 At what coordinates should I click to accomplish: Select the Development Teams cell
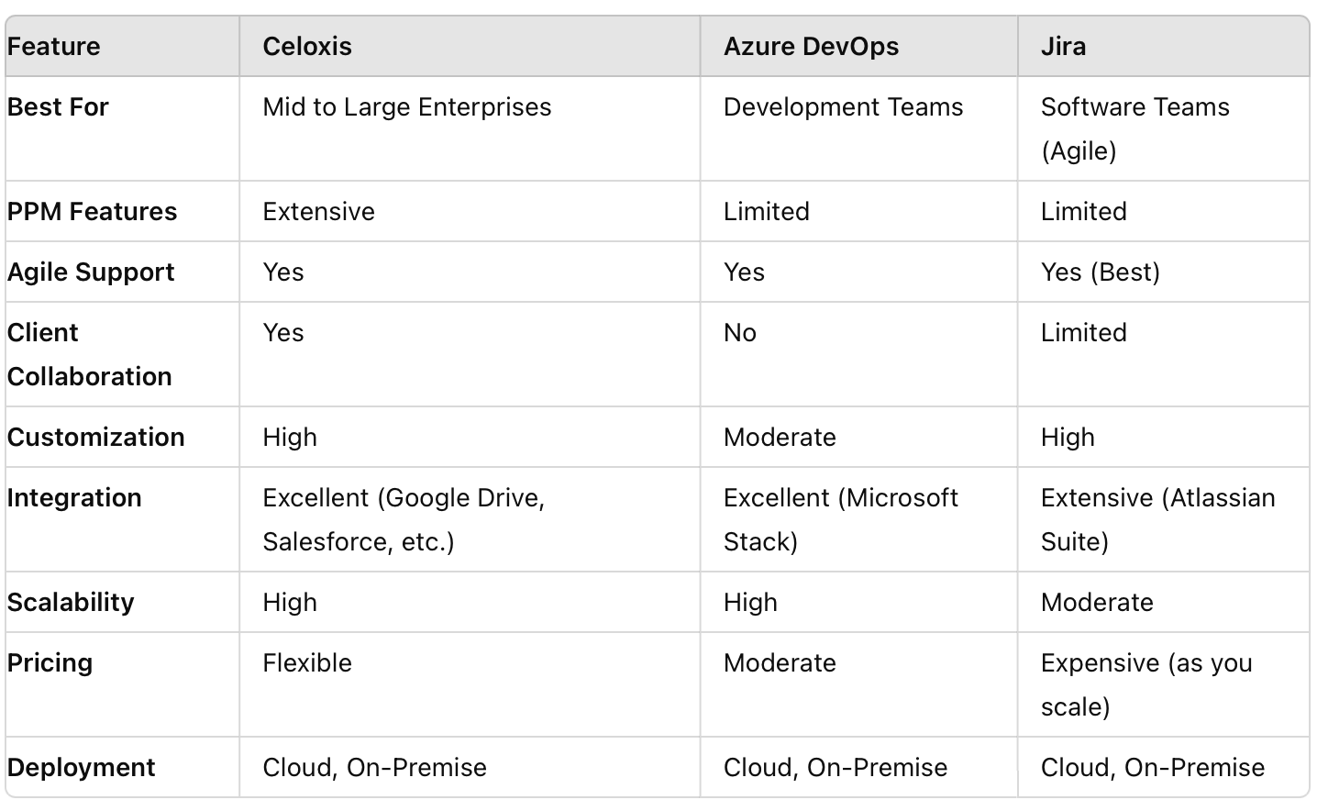[x=843, y=107]
